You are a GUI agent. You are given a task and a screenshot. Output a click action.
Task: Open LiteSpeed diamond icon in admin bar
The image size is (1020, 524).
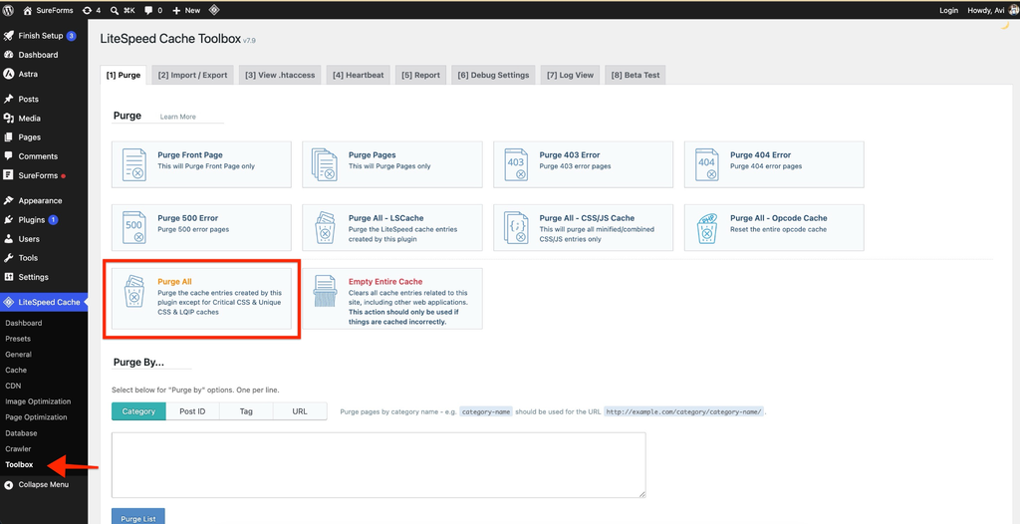coord(213,10)
